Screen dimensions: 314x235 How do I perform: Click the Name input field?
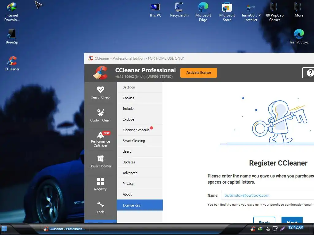pos(267,195)
